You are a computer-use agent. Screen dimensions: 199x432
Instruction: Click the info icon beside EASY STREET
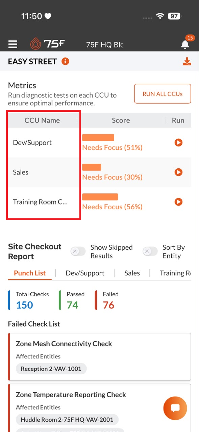[65, 61]
